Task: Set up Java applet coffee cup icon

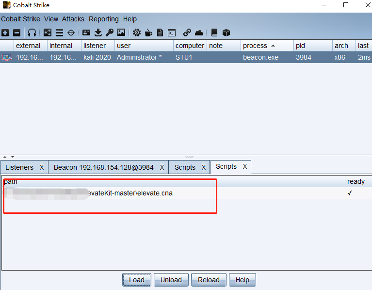Action: coord(148,32)
